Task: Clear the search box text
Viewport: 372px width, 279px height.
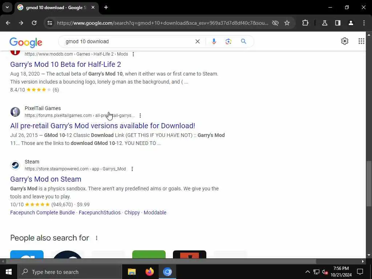Action: (x=197, y=41)
